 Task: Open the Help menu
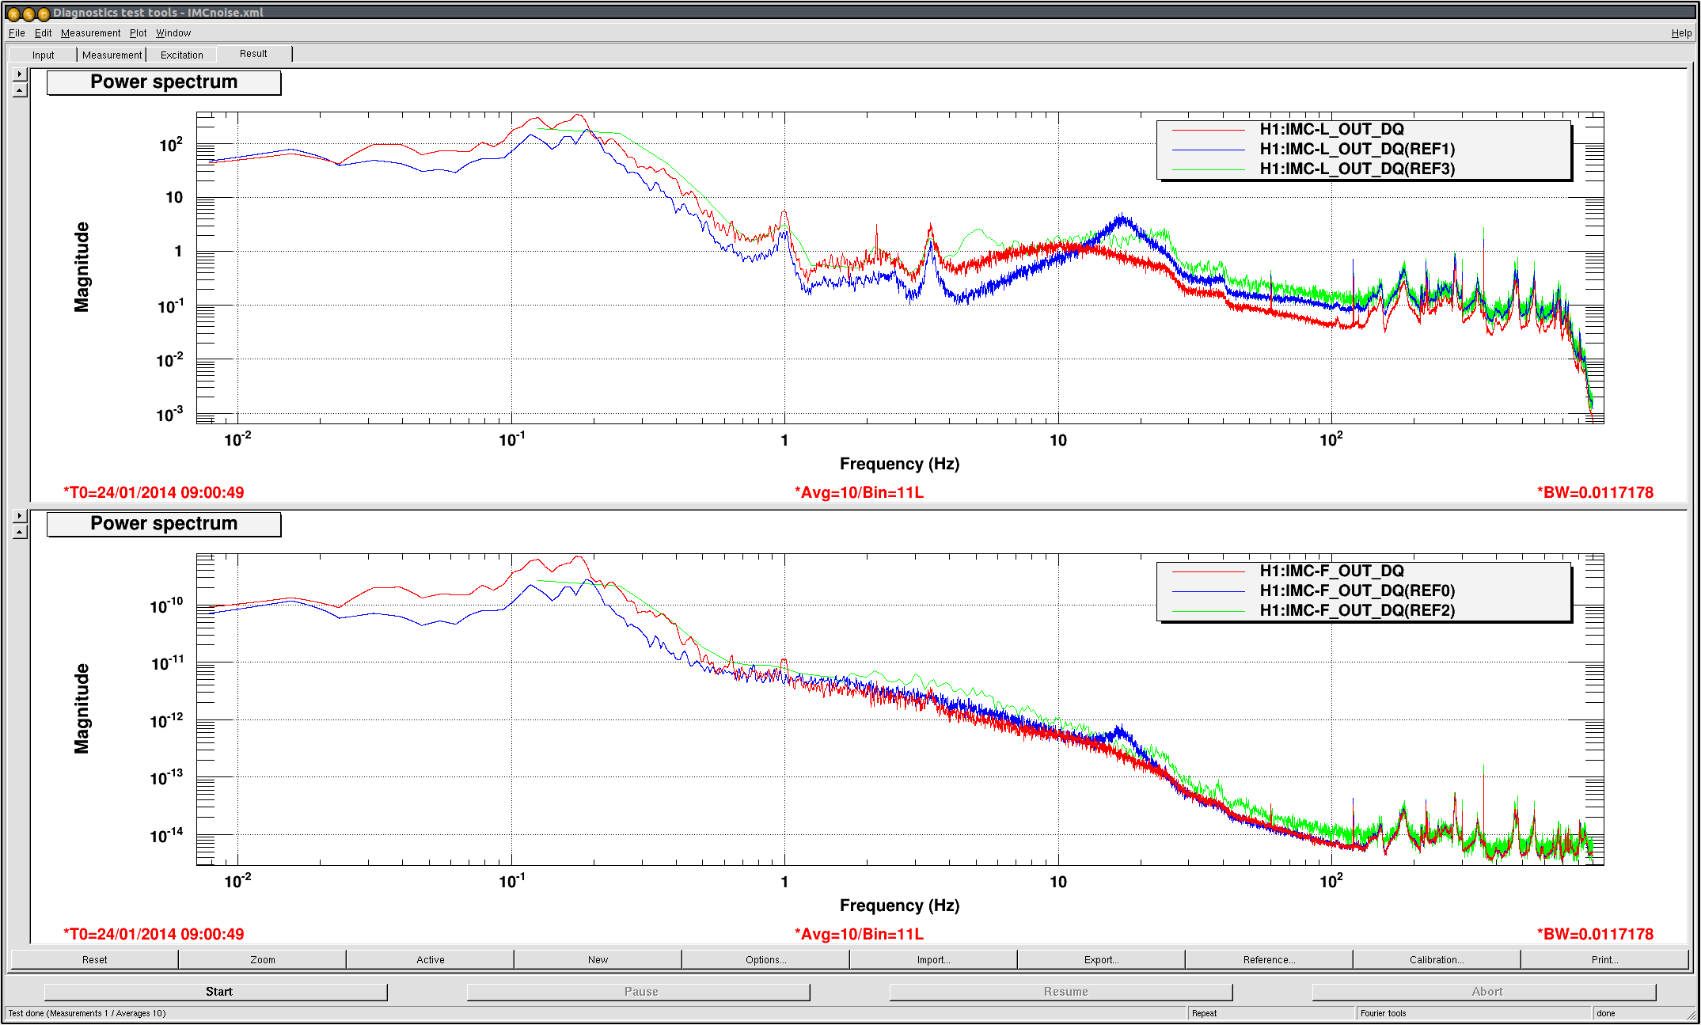1681,33
